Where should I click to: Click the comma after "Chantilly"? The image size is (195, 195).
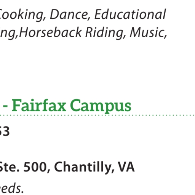point(113,171)
